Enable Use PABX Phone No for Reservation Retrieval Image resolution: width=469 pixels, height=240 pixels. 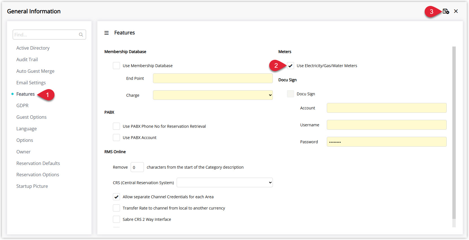(116, 126)
